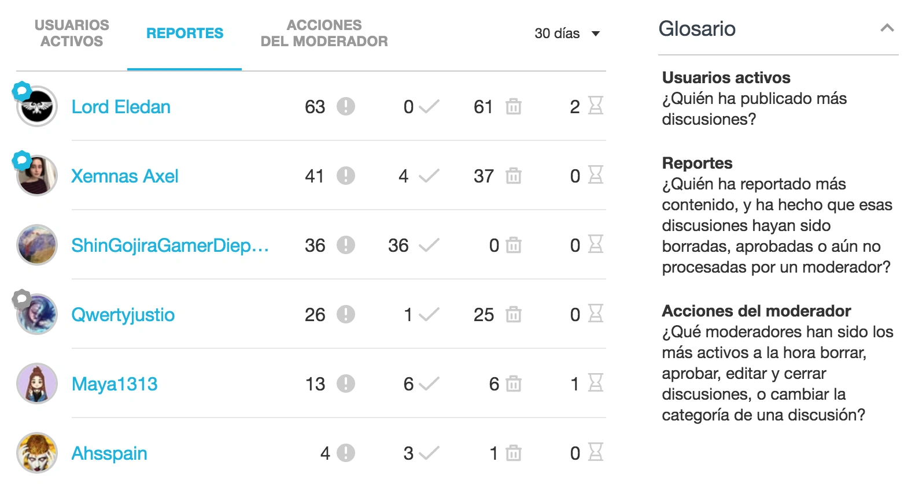Click the trash icon in Qwertyjustio's row

(x=514, y=314)
